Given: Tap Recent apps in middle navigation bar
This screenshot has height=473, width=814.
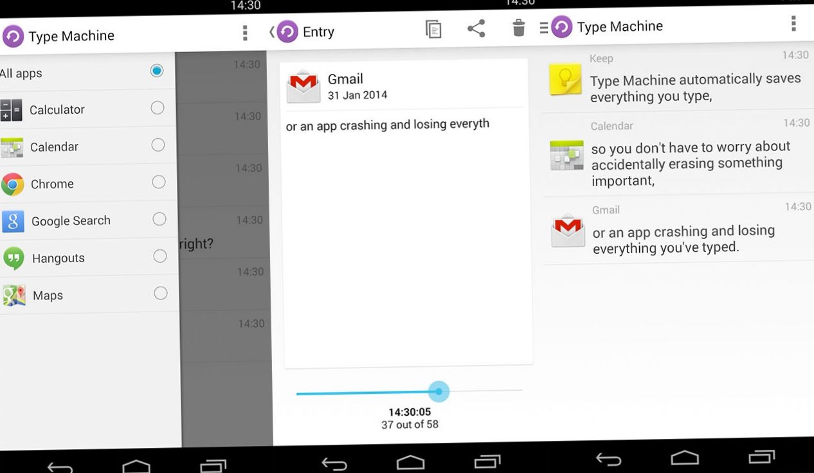Looking at the screenshot, I should 487,461.
